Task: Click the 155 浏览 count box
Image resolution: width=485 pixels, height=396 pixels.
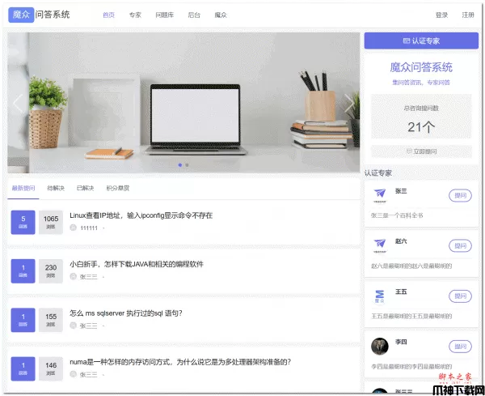Action: point(51,320)
